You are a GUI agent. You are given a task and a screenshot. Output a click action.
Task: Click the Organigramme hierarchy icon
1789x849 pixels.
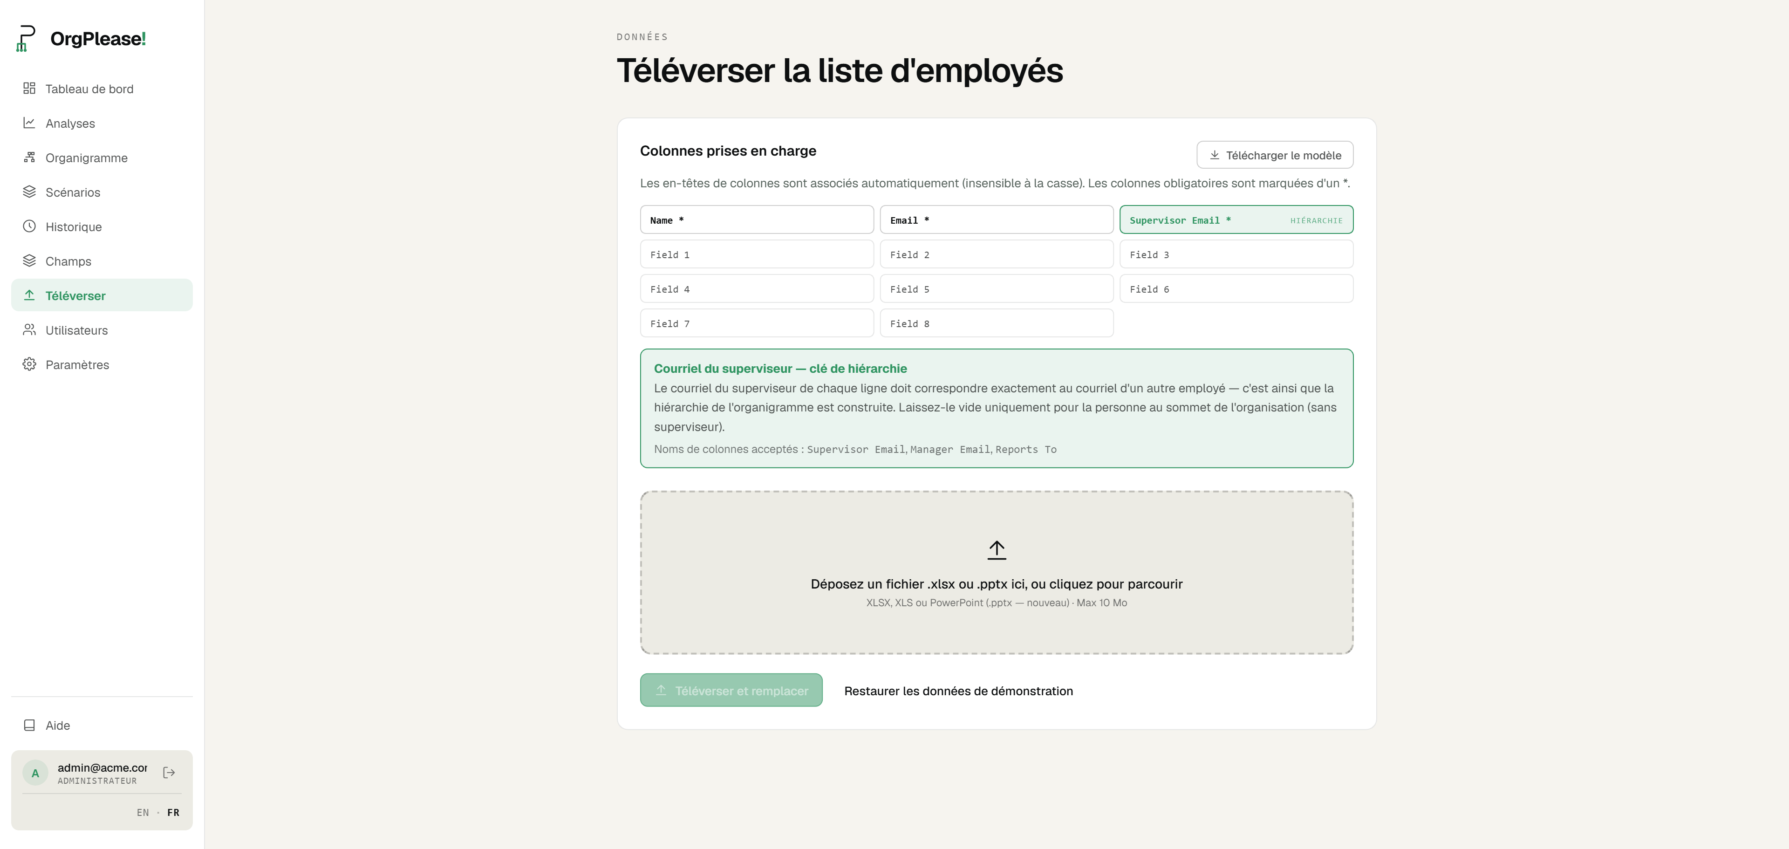(29, 157)
